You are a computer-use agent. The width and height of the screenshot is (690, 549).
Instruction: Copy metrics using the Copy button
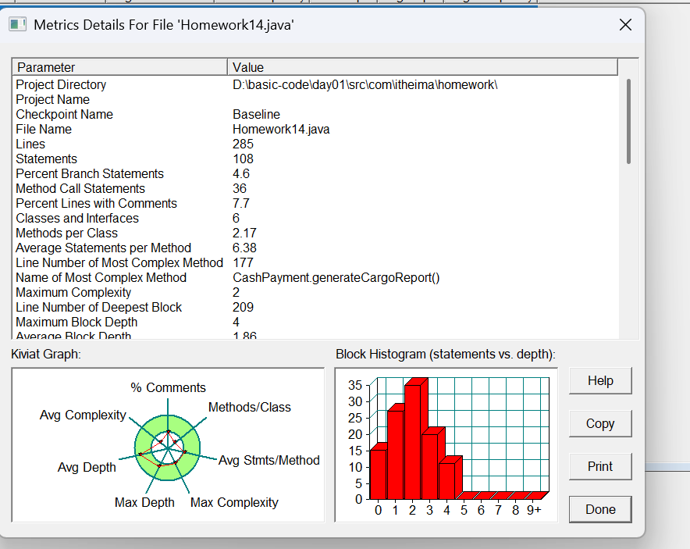tap(600, 423)
